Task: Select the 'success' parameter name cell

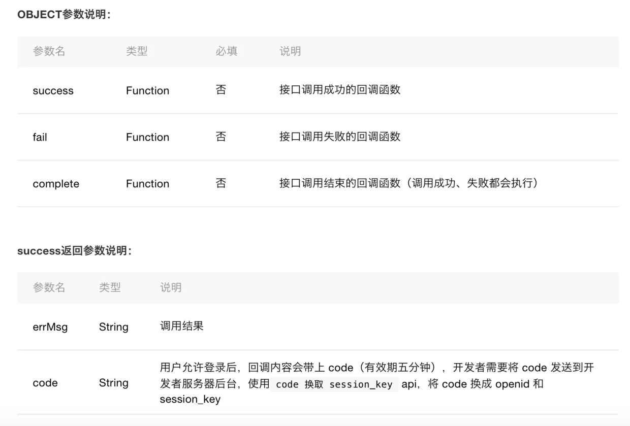Action: tap(53, 90)
